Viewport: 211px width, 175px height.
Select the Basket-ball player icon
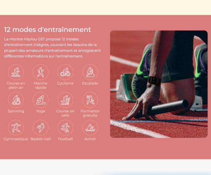tap(40, 128)
